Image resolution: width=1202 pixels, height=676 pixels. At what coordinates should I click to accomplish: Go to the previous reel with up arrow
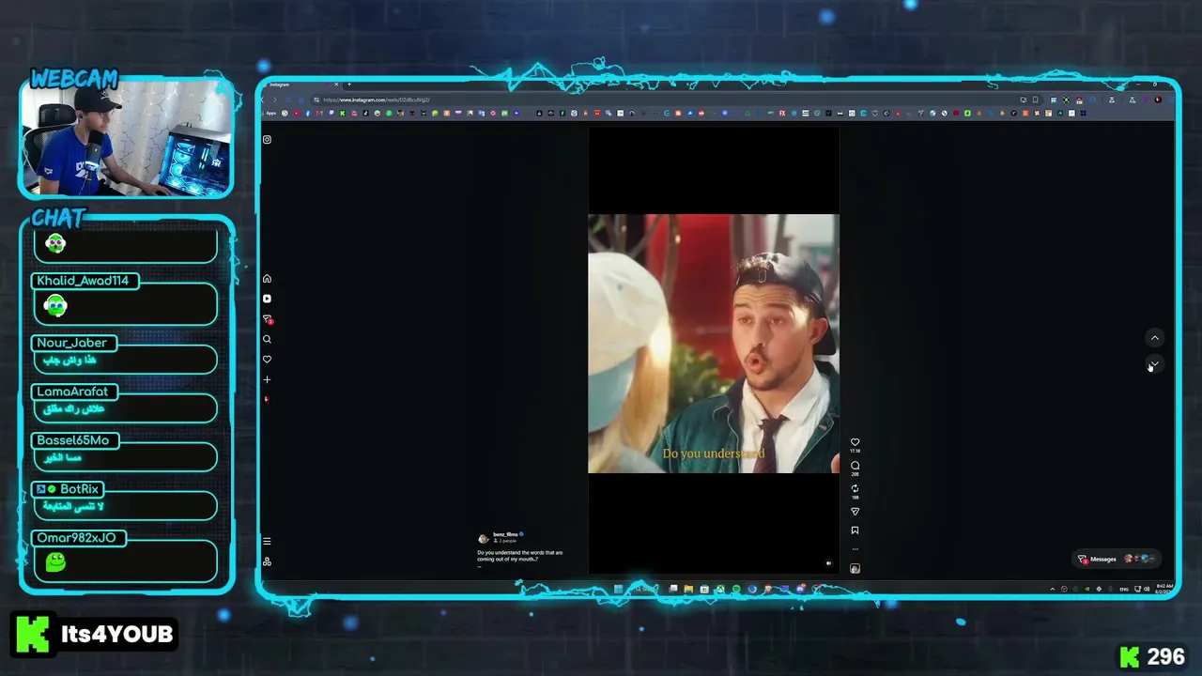pyautogui.click(x=1155, y=338)
